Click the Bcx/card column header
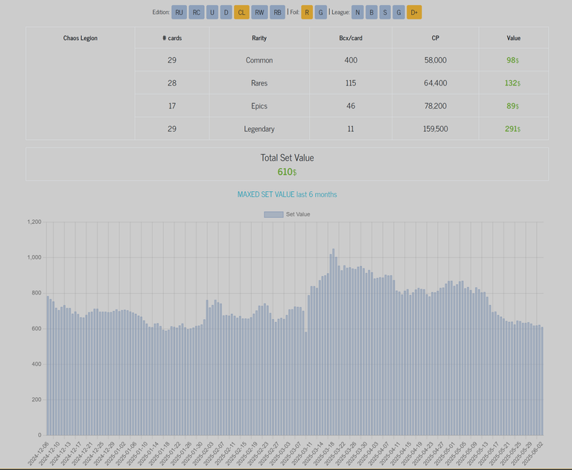572x470 pixels. point(351,38)
